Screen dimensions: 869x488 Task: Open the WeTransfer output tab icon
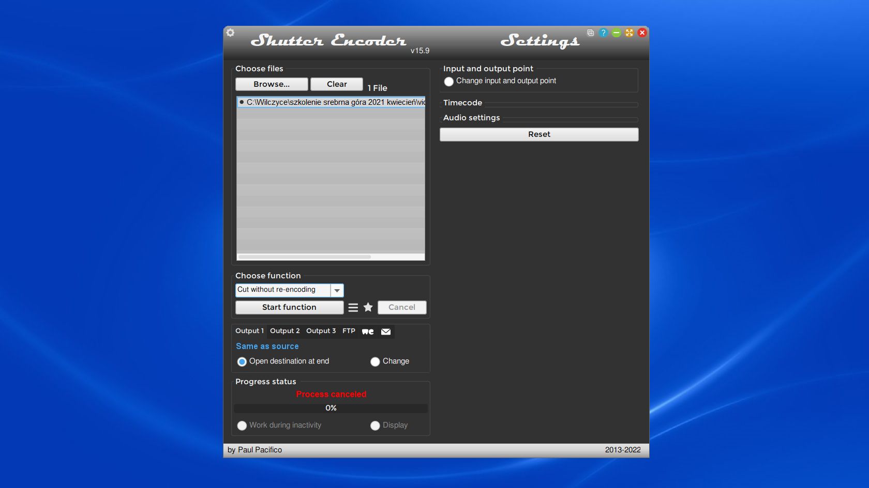368,332
